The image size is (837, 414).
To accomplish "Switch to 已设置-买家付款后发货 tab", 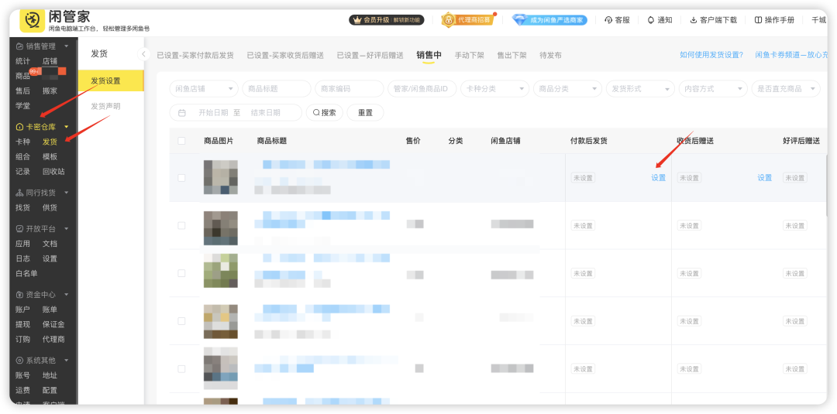I will point(195,56).
